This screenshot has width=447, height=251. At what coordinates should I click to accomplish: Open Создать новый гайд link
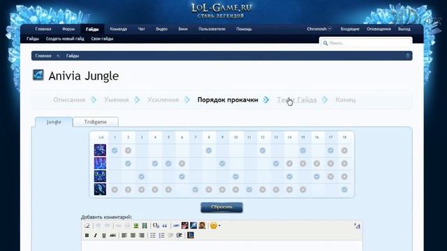tap(65, 39)
